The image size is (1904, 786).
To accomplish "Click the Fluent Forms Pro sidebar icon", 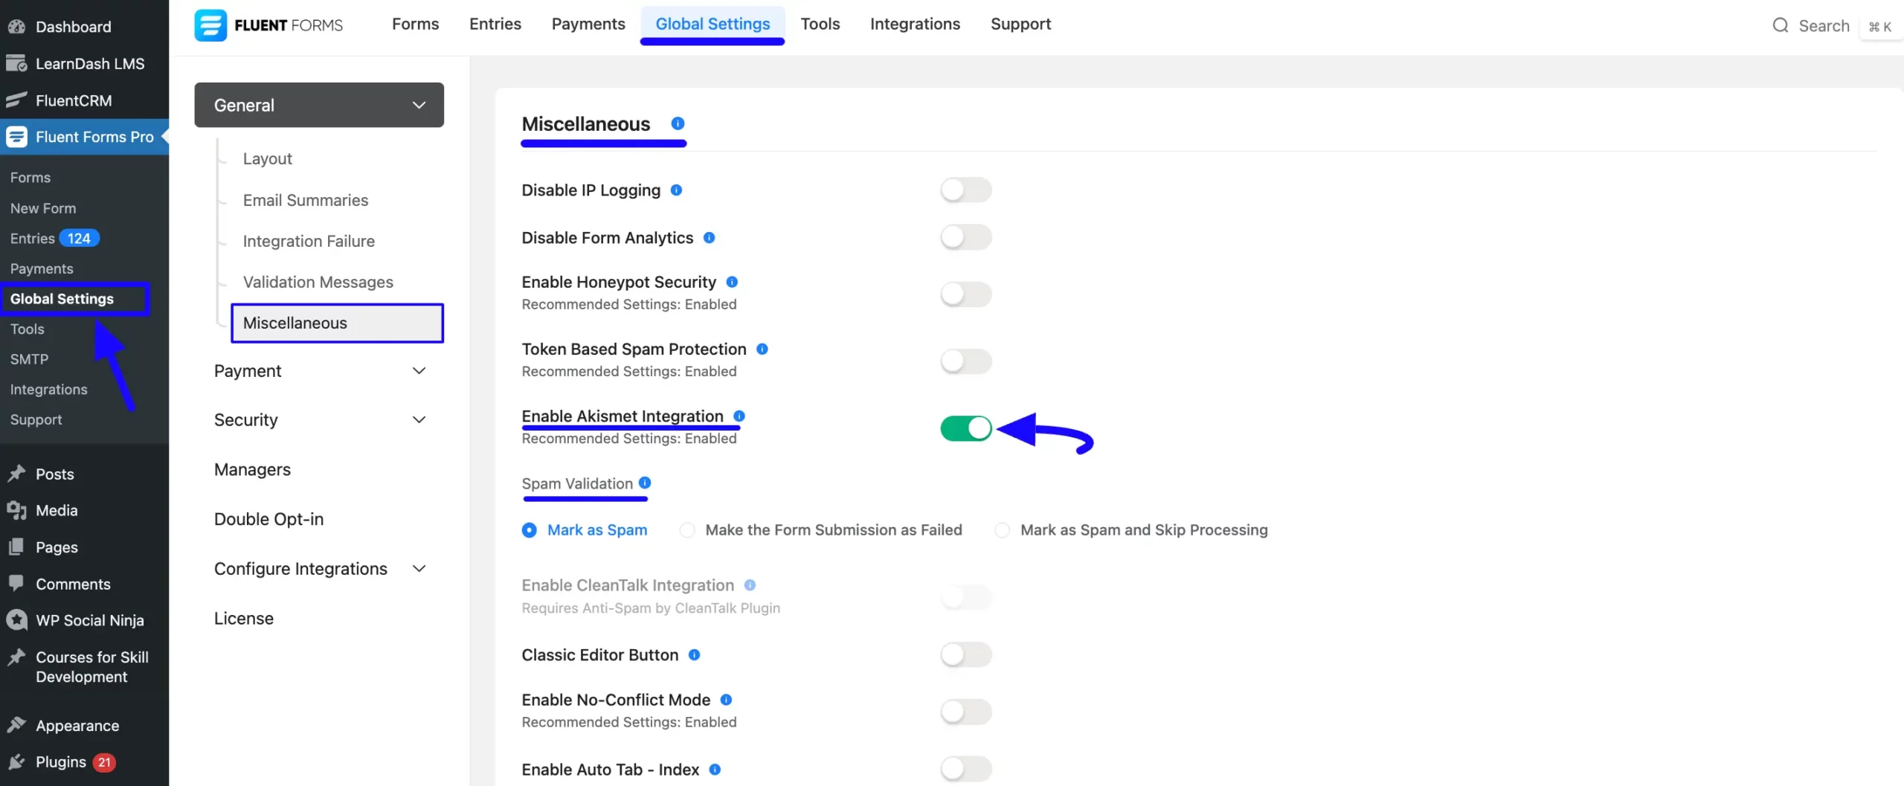I will click(16, 137).
